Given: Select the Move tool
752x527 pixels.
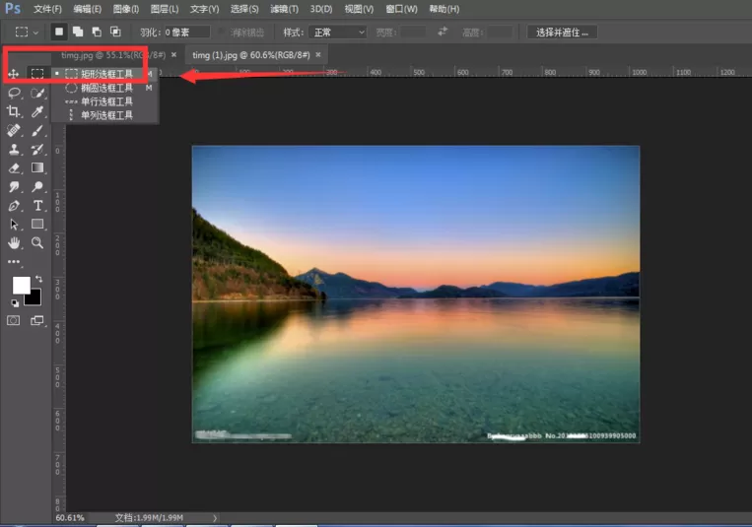Looking at the screenshot, I should coord(14,73).
